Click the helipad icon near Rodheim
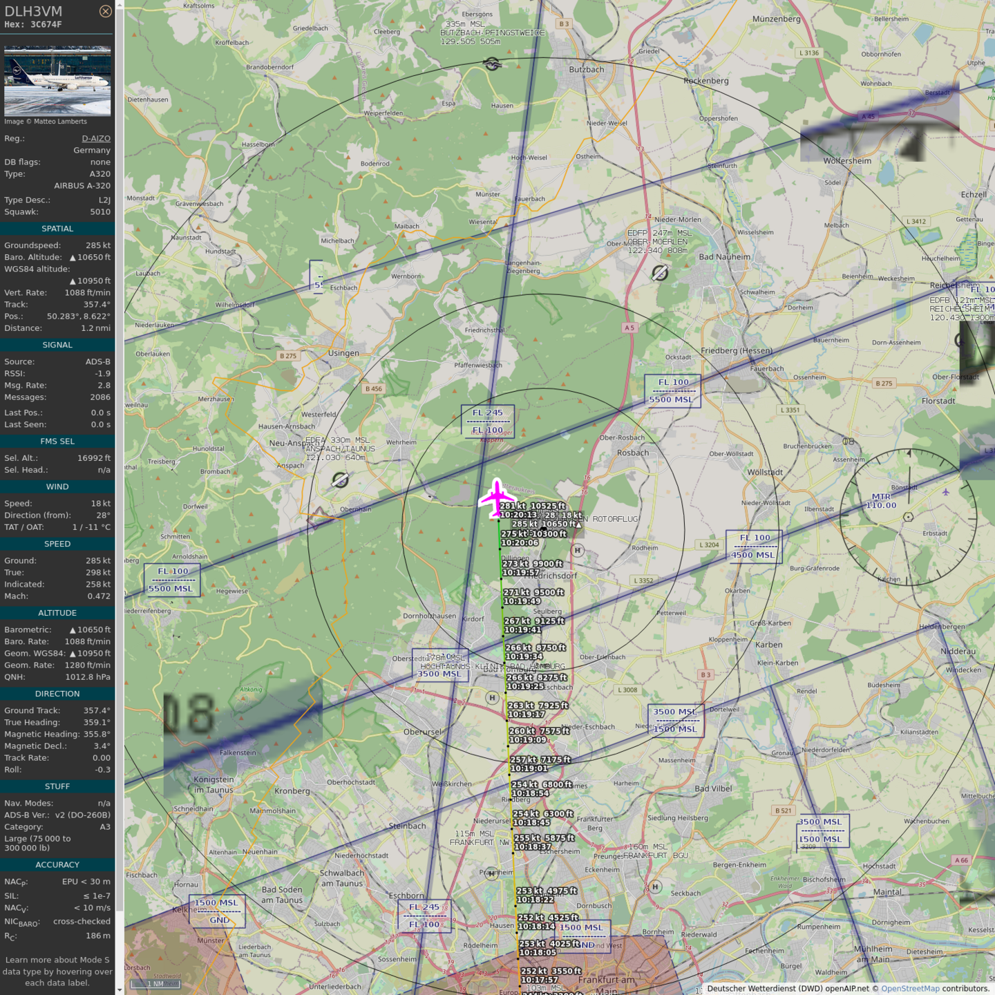 [x=578, y=550]
